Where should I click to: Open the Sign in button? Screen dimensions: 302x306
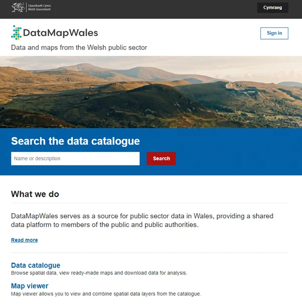pyautogui.click(x=274, y=33)
